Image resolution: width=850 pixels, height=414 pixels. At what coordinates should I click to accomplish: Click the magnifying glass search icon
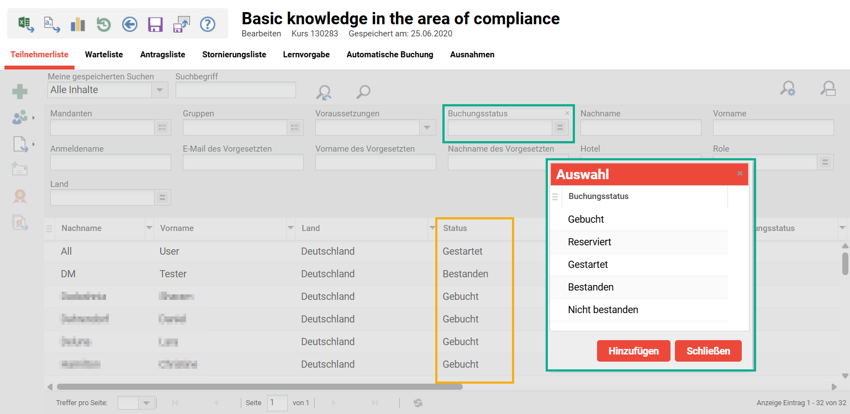pyautogui.click(x=363, y=92)
